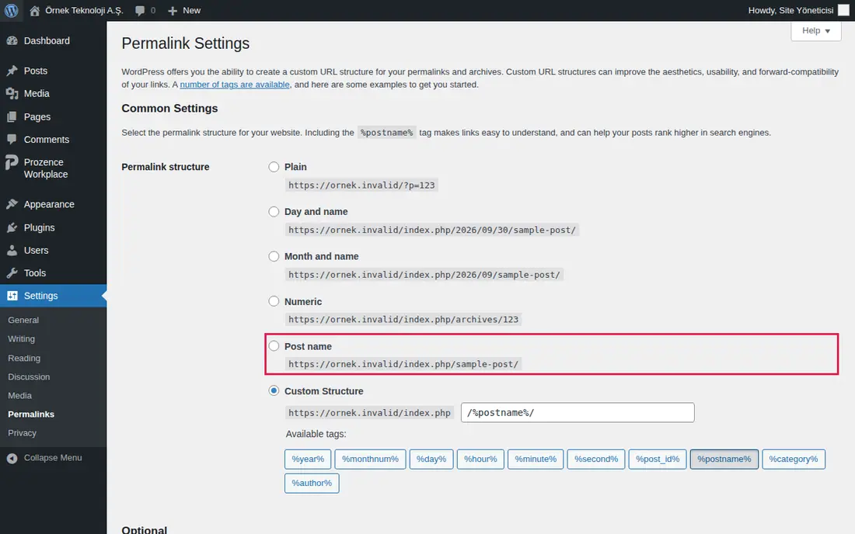Click the Media library icon in sidebar

click(12, 94)
